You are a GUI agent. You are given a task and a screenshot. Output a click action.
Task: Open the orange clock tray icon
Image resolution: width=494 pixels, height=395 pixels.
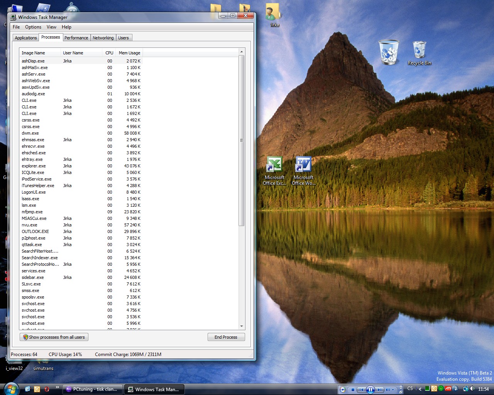[x=434, y=388]
